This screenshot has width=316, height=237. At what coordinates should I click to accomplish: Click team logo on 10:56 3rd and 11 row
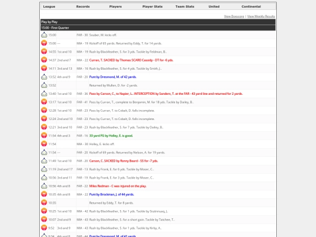click(x=44, y=177)
